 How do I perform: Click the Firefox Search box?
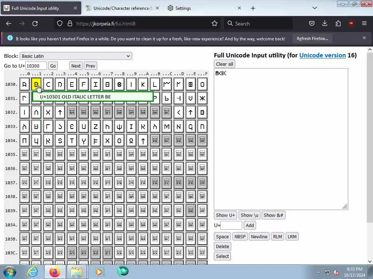(258, 24)
